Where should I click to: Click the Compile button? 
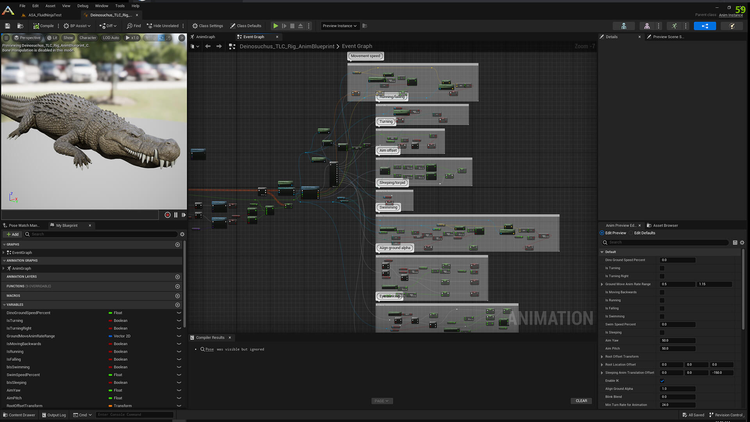pyautogui.click(x=43, y=26)
